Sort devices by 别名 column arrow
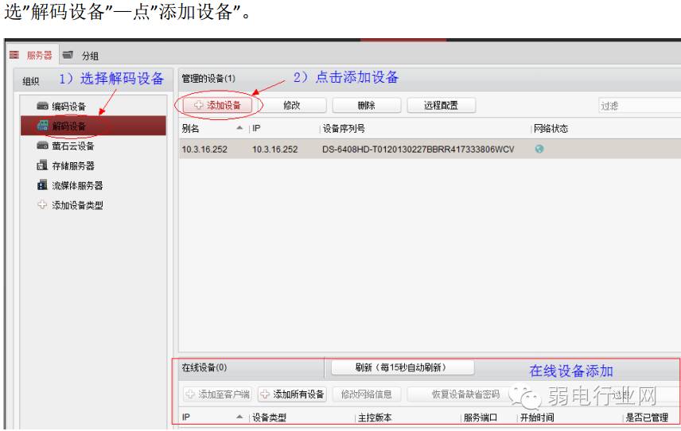The height and width of the screenshot is (431, 681). [239, 128]
